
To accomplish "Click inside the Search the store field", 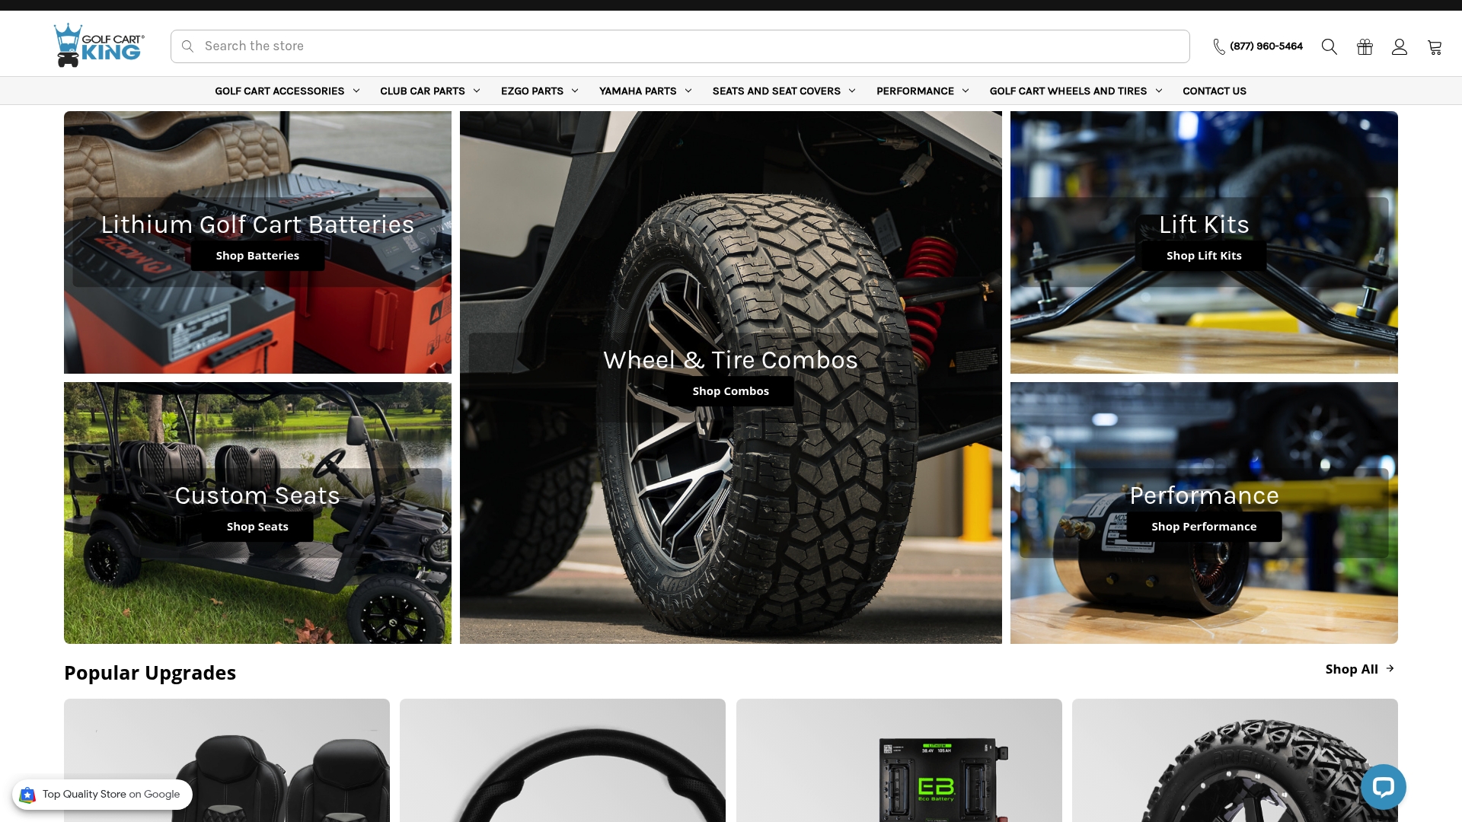I will [x=533, y=46].
